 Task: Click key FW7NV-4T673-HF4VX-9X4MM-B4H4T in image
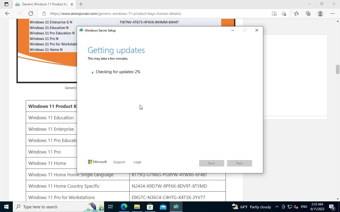149,22
